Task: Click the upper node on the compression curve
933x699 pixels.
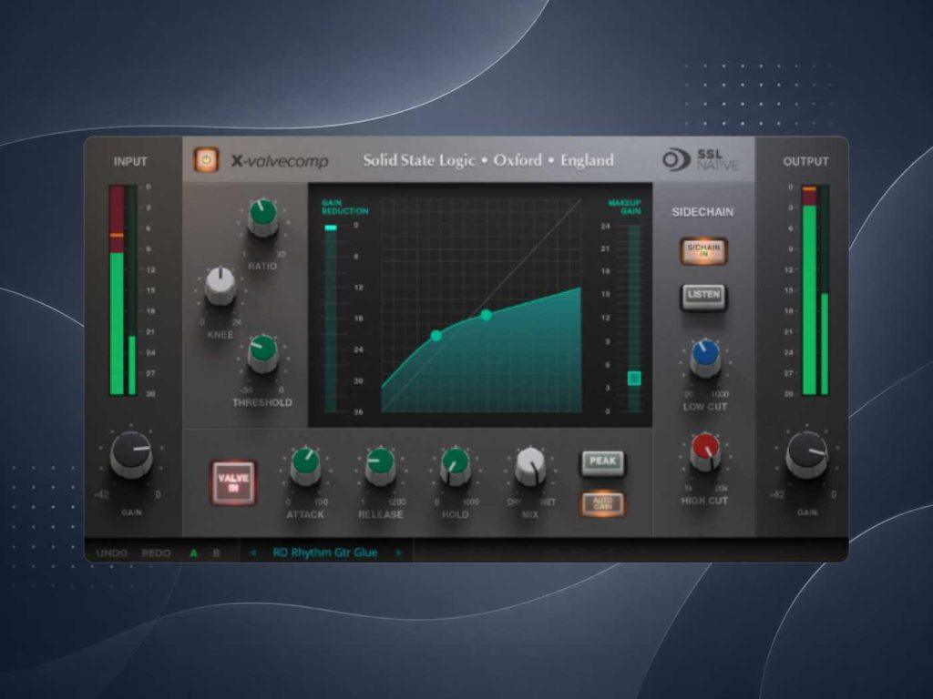Action: coord(487,315)
